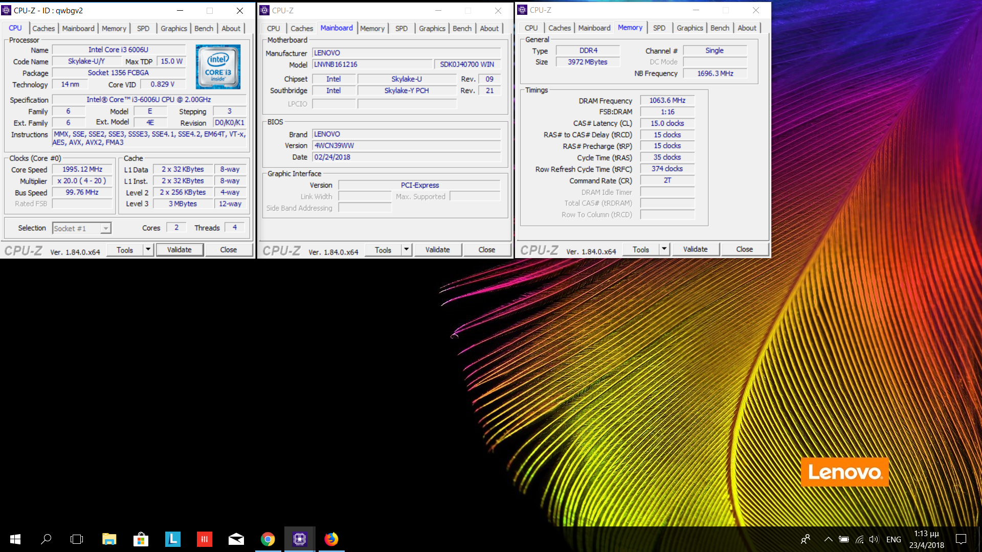
Task: Open Bench tab in the Memory window
Action: (x=720, y=28)
